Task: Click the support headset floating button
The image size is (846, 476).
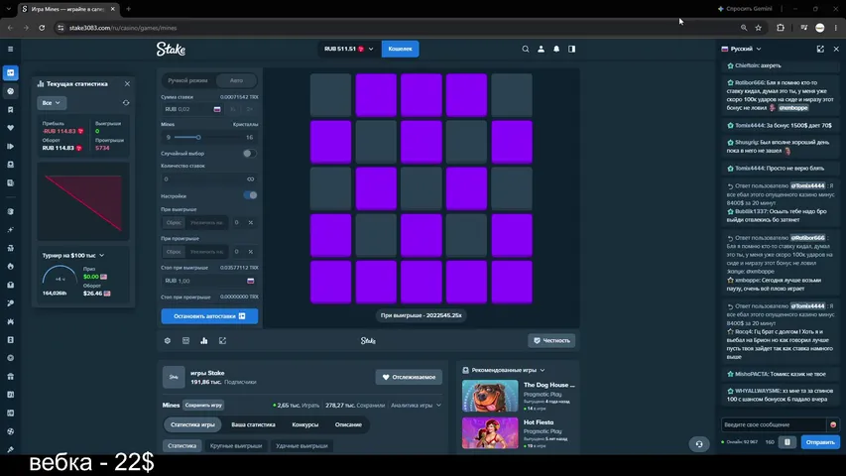Action: click(x=699, y=444)
